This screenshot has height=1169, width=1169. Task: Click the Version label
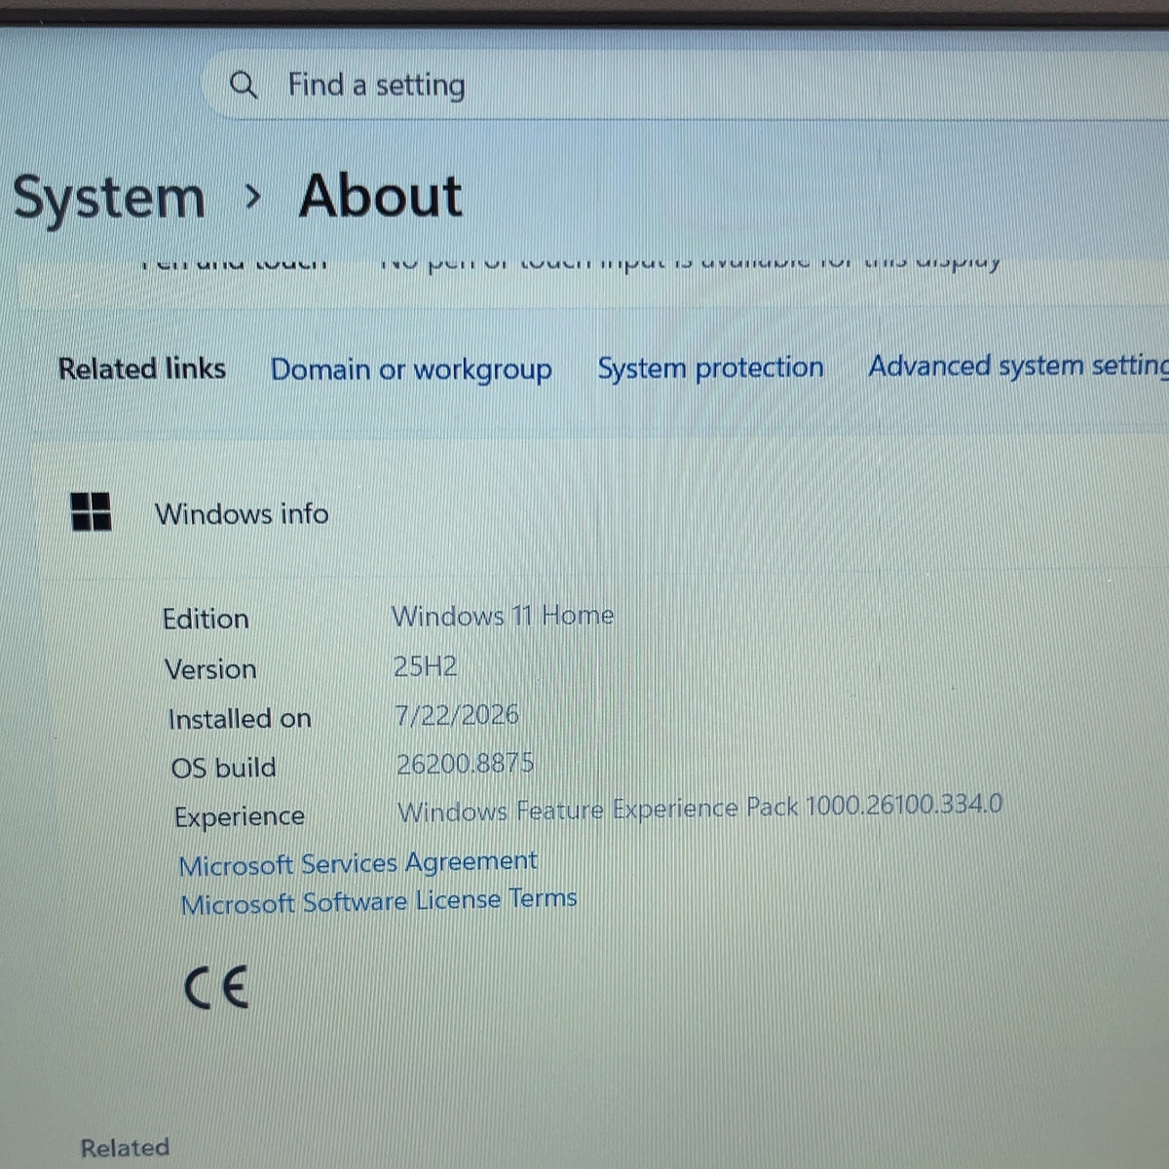[x=210, y=669]
